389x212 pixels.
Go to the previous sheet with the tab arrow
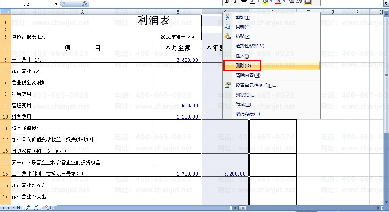point(8,207)
